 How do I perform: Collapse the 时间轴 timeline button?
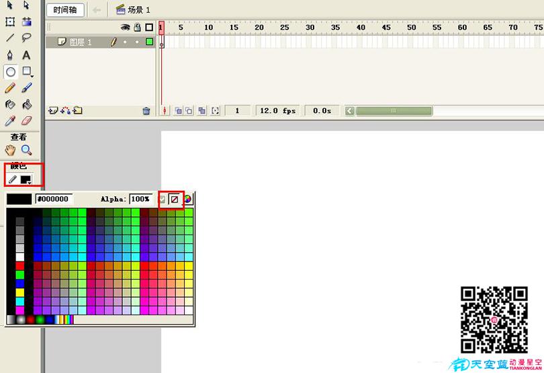65,10
